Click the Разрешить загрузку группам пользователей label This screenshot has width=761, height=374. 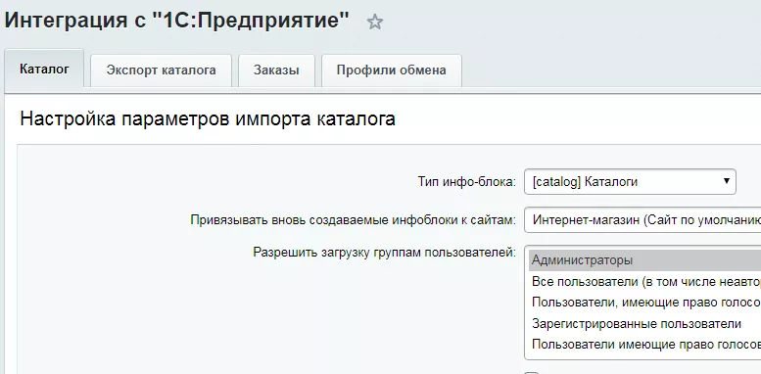tap(384, 253)
